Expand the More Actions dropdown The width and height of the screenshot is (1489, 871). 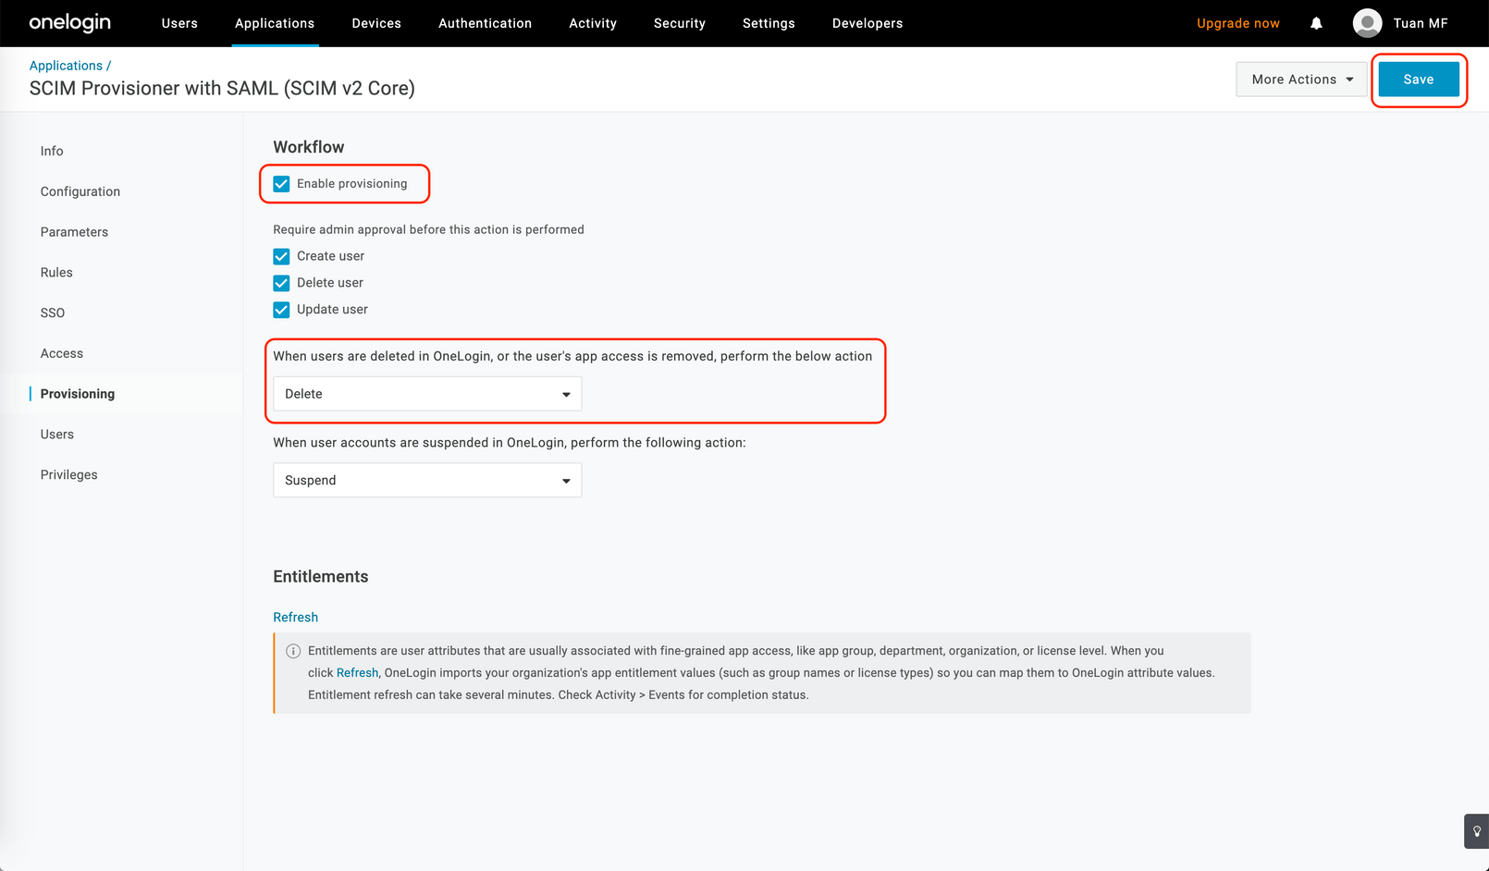(1301, 80)
